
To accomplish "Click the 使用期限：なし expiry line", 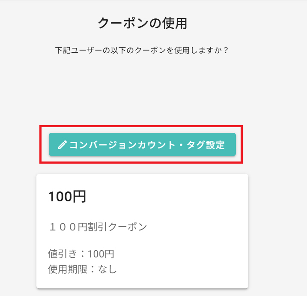I will 82,269.
